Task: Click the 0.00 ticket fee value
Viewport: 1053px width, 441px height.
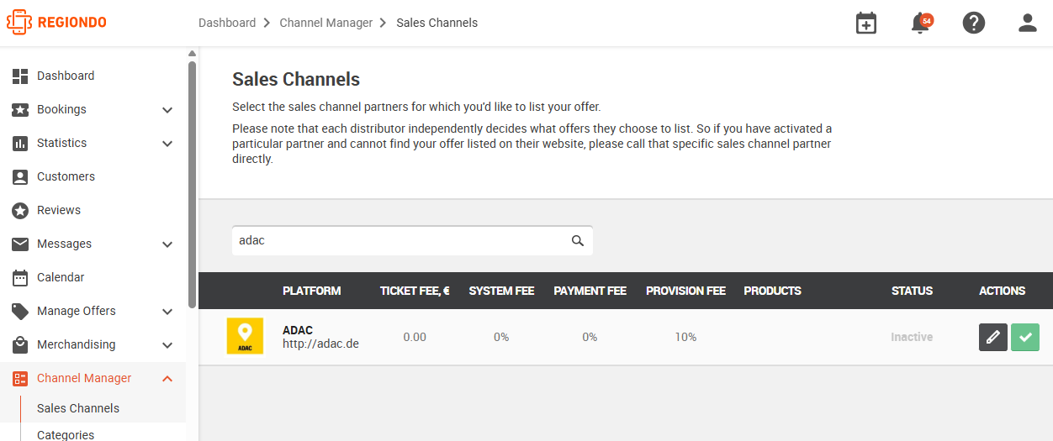Action: tap(415, 337)
